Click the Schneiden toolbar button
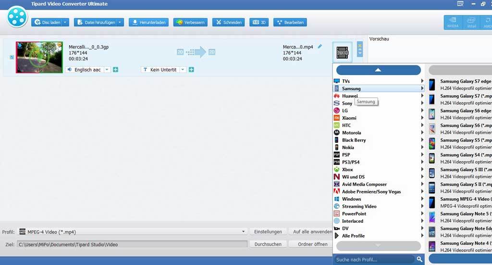This screenshot has width=492, height=265. point(228,22)
